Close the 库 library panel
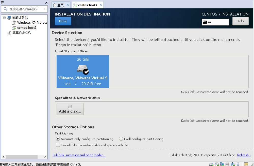The image size is (254, 166). [46, 3]
